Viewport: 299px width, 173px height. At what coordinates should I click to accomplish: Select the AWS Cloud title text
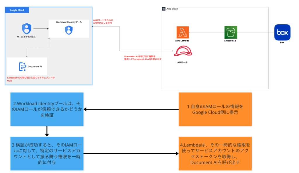click(171, 9)
